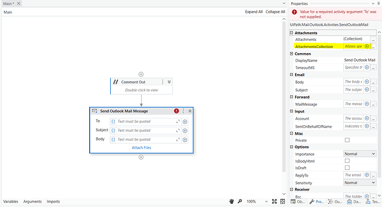This screenshot has height=207, width=382.
Task: Collapse the Options property group
Action: [x=291, y=147]
